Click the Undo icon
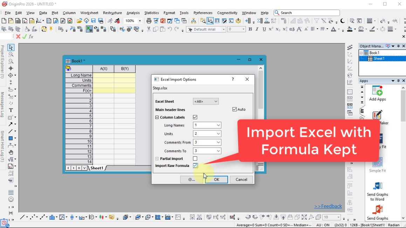Screen dimensions: 406x228 [170, 29]
